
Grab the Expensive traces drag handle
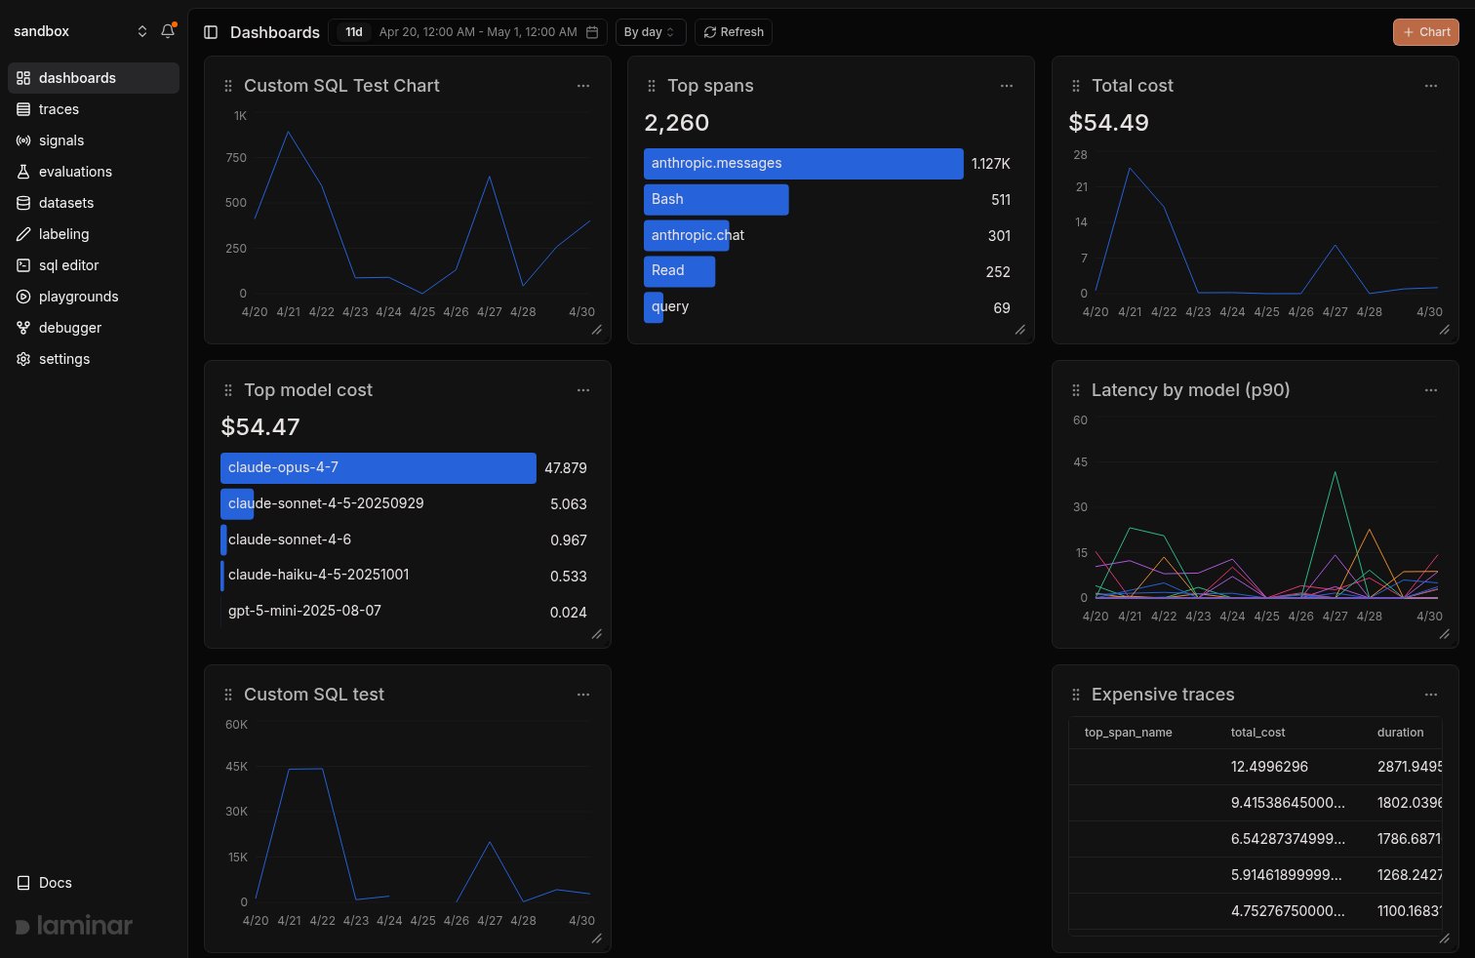tap(1076, 695)
